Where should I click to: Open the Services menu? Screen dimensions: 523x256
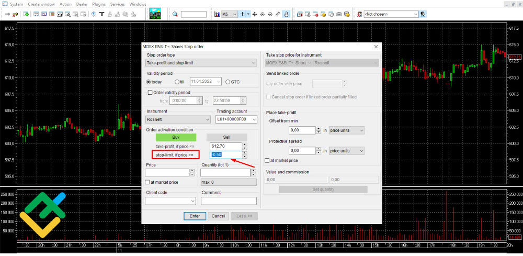coord(117,4)
